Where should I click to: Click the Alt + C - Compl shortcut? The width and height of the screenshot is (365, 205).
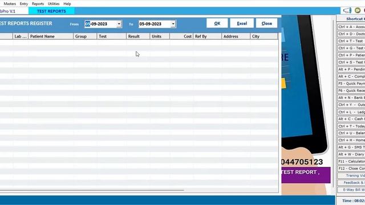pos(351,76)
